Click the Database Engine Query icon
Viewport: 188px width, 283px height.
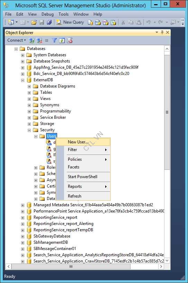(90, 22)
